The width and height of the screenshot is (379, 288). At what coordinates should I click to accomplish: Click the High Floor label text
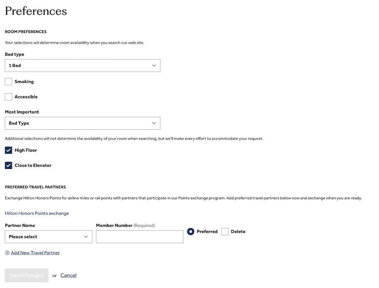[x=26, y=150]
